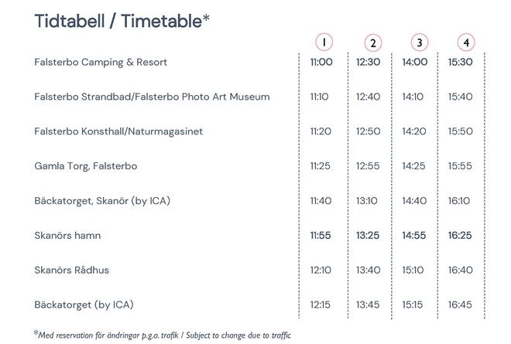
Task: Select the 16:45 final arrival time
Action: point(461,305)
